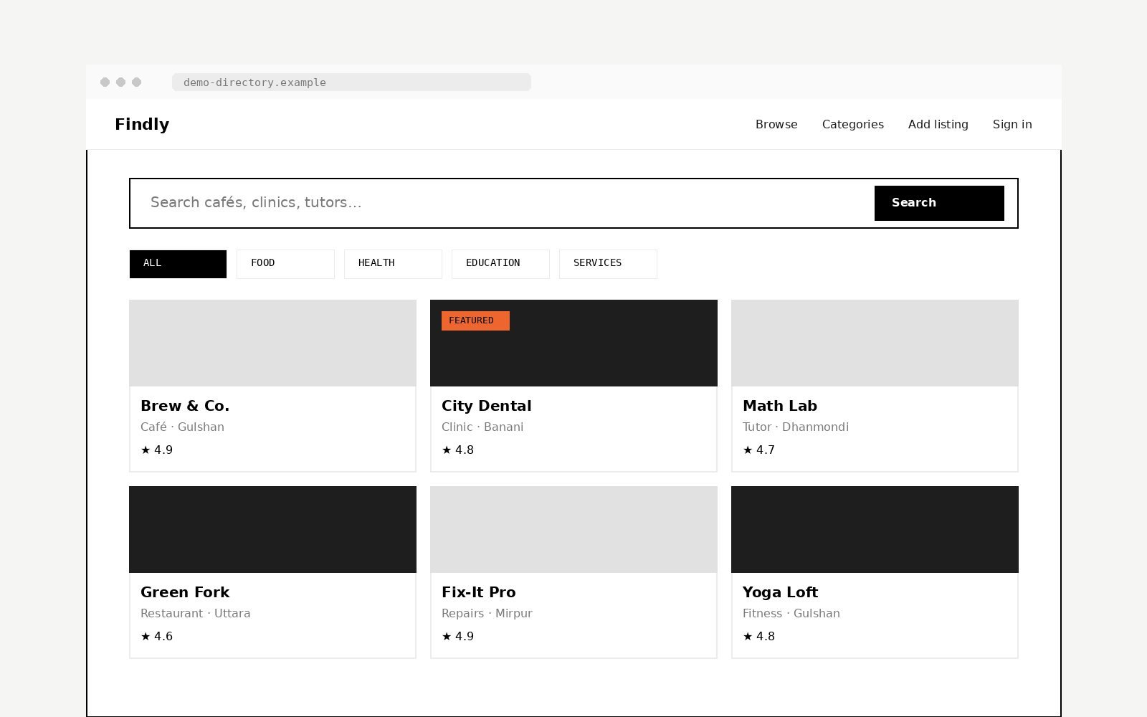Click the Math Lab title

pyautogui.click(x=780, y=406)
